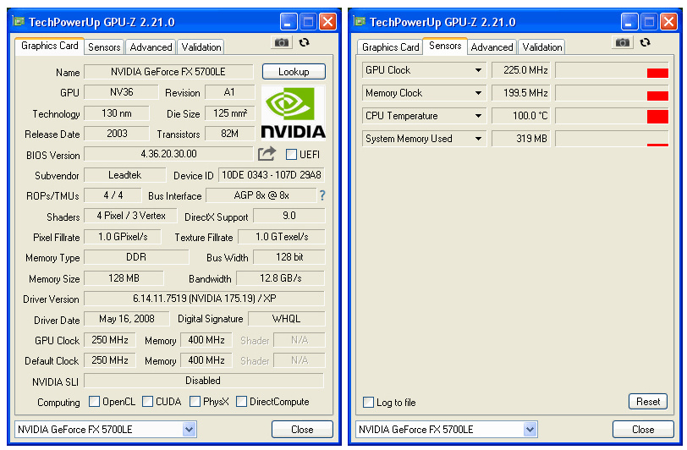
Task: Click Close button in right window
Action: tap(643, 430)
